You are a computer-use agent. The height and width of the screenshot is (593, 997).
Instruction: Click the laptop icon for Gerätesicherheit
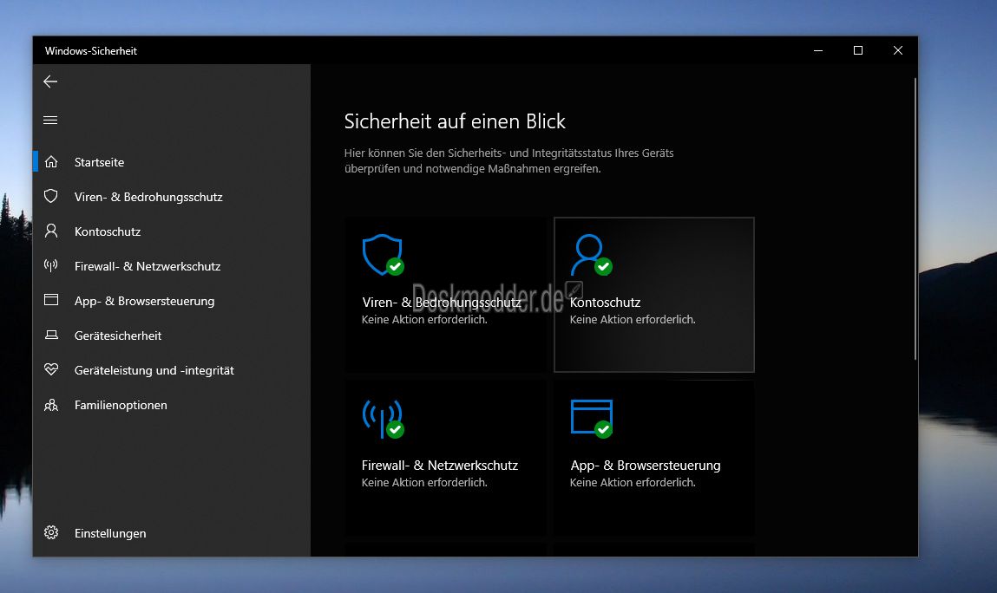tap(51, 335)
